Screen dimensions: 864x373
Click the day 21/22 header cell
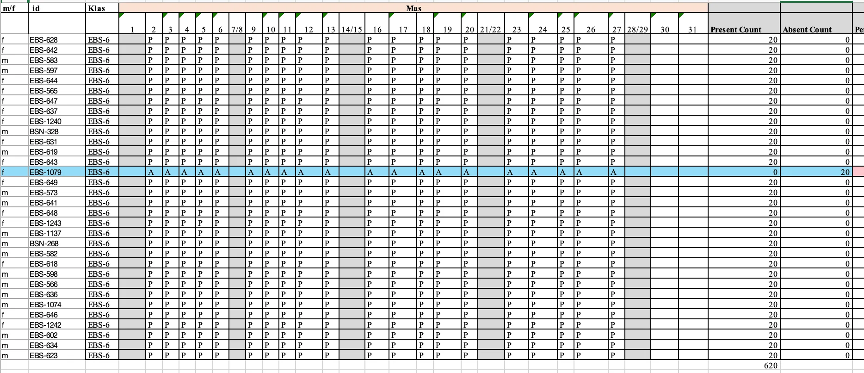pyautogui.click(x=490, y=23)
